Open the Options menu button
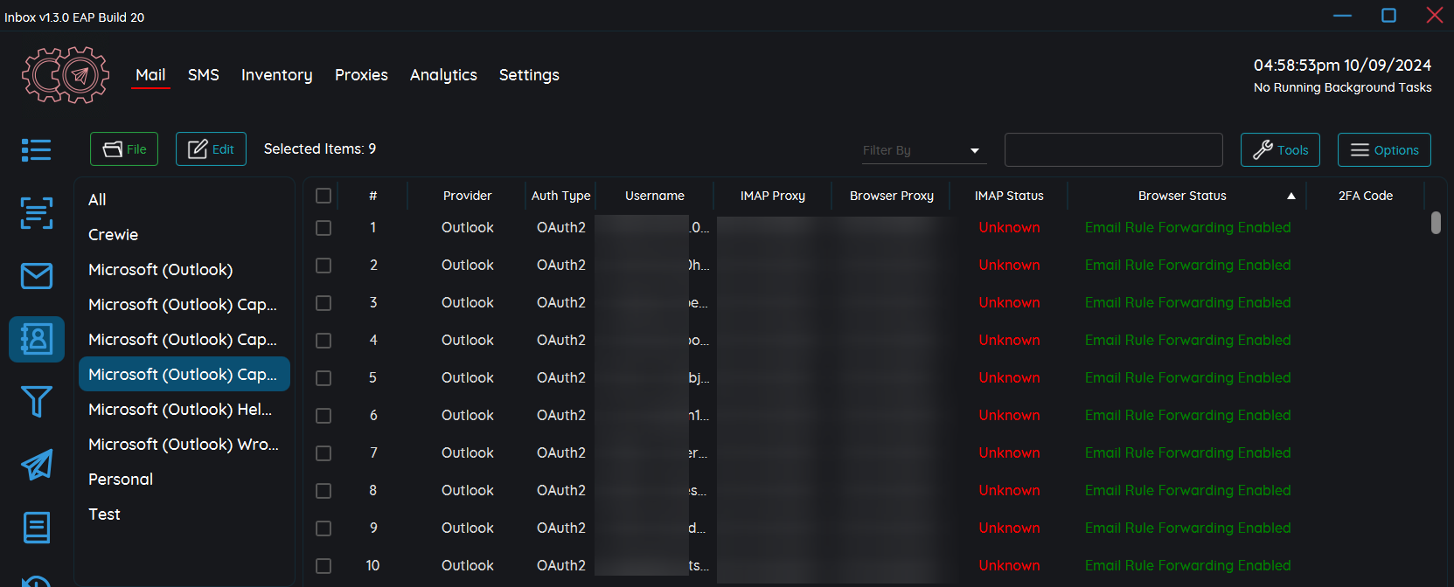This screenshot has width=1454, height=587. pos(1384,149)
